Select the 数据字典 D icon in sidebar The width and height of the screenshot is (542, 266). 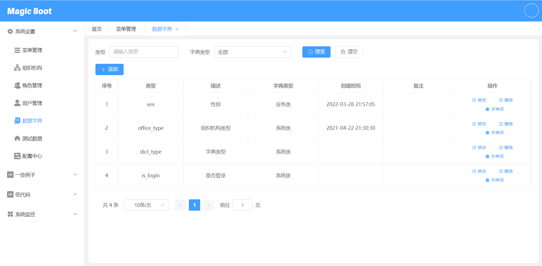pos(17,121)
